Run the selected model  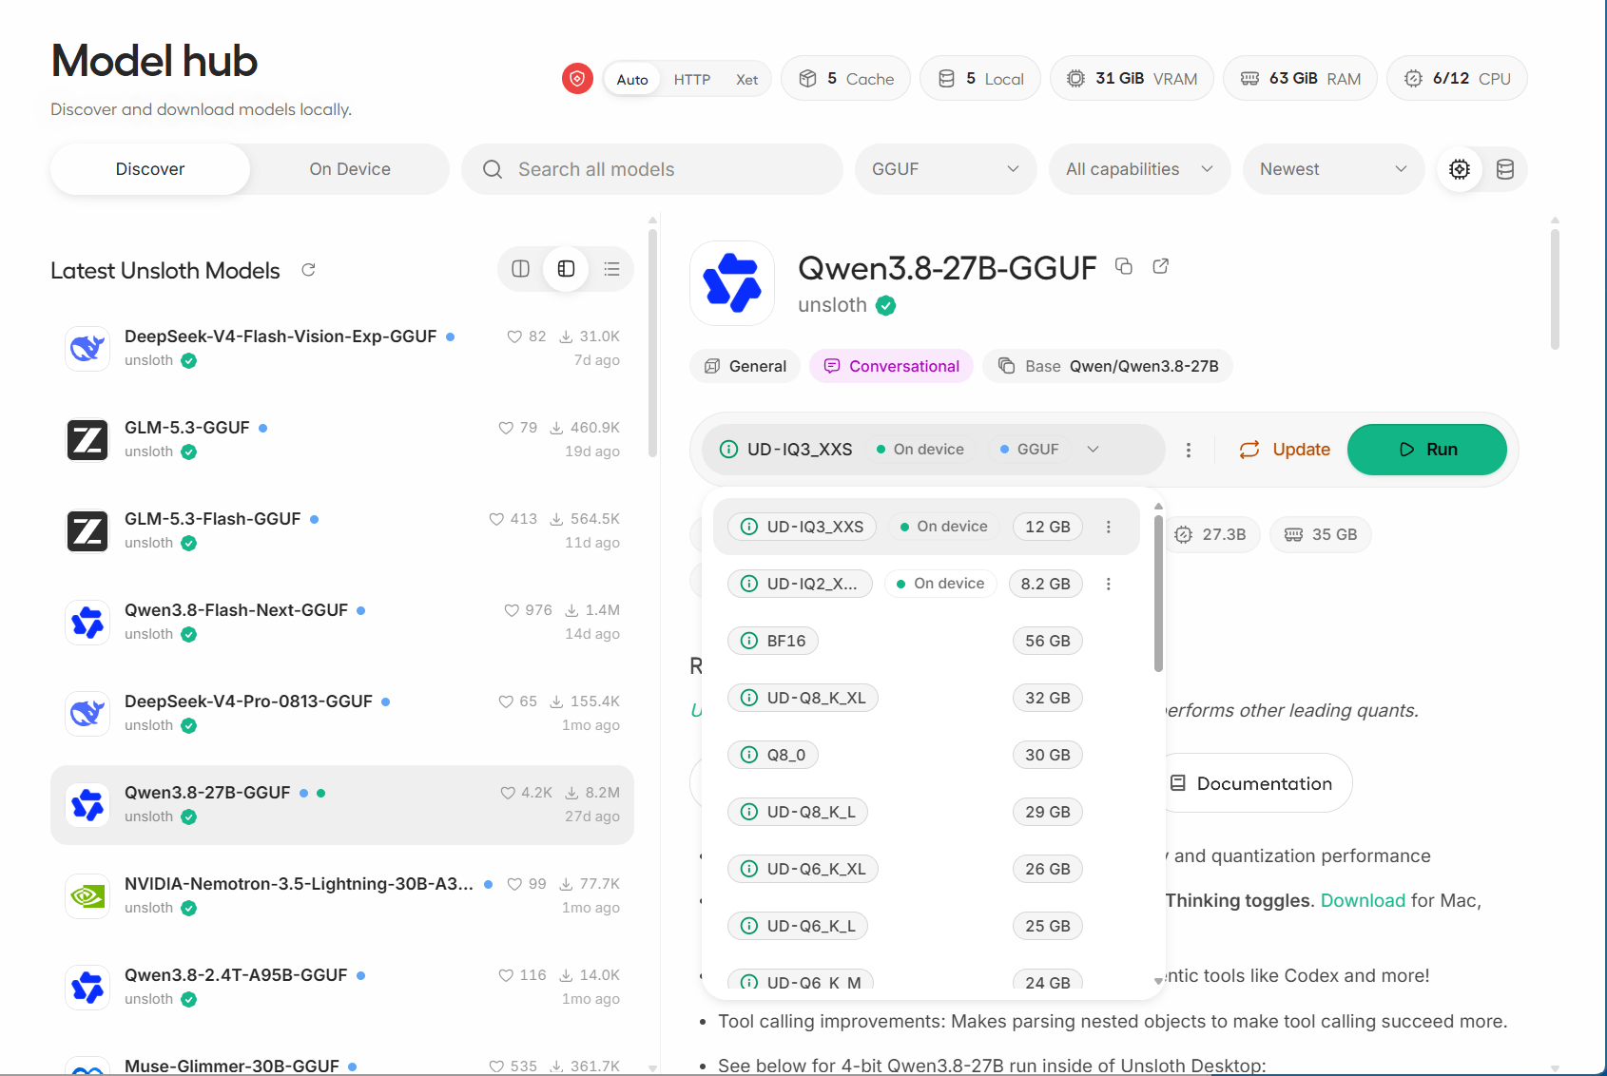(x=1426, y=450)
